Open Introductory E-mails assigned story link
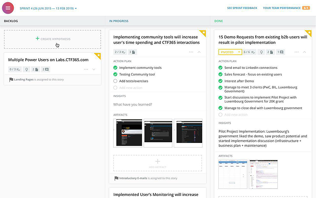This screenshot has width=316, height=198. (x=133, y=178)
